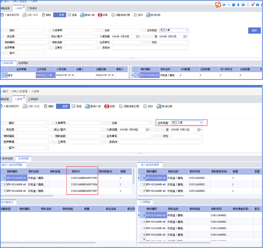
Task: Click the blue 查询 search button
Action: pyautogui.click(x=254, y=31)
